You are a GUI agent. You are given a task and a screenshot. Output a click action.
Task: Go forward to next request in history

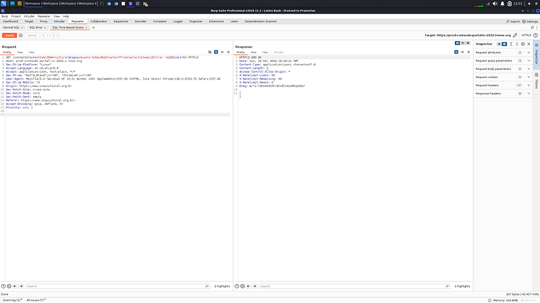click(53, 36)
